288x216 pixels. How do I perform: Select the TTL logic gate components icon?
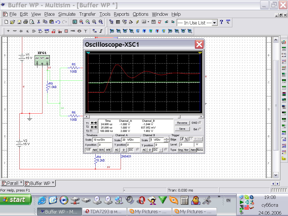click(x=40, y=31)
